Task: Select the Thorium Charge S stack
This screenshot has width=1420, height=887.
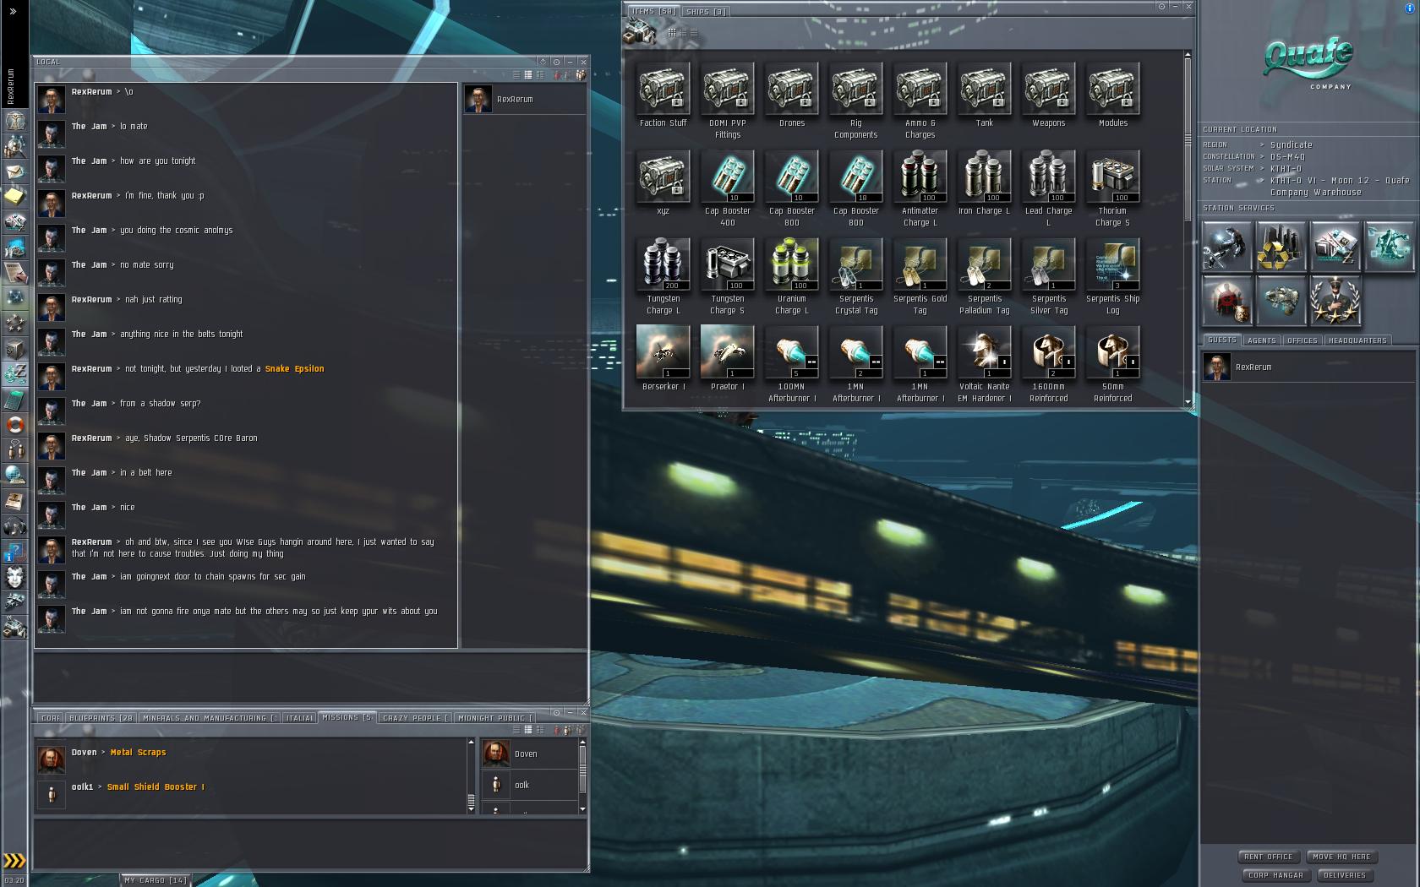Action: pyautogui.click(x=1112, y=188)
